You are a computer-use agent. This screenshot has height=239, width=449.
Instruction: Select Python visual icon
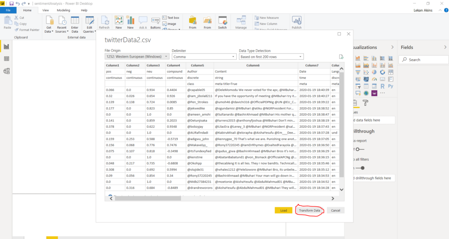click(391, 86)
